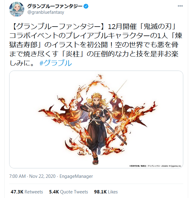Open the Granblue Fantasy profile avatar
This screenshot has height=198, width=190.
(17, 9)
